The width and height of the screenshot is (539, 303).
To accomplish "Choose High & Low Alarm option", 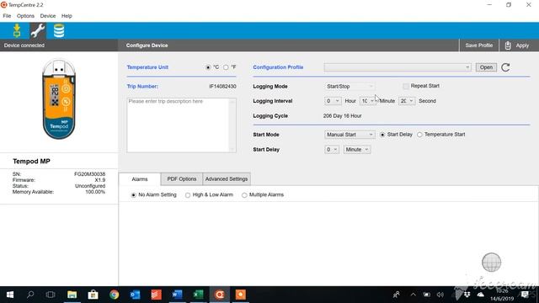I will 188,194.
